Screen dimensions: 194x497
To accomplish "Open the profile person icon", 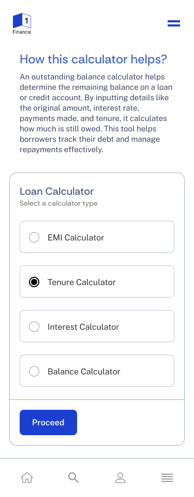I will click(x=120, y=477).
